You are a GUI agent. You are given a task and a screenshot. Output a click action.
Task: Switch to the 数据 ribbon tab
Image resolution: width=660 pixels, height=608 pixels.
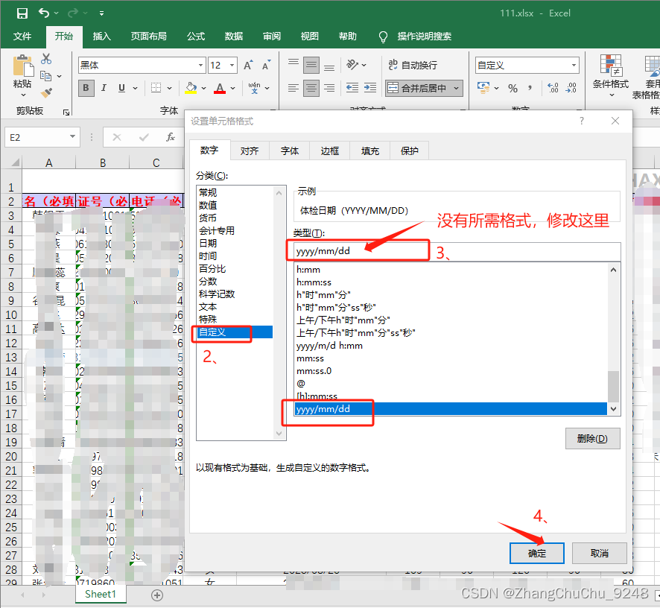[234, 37]
